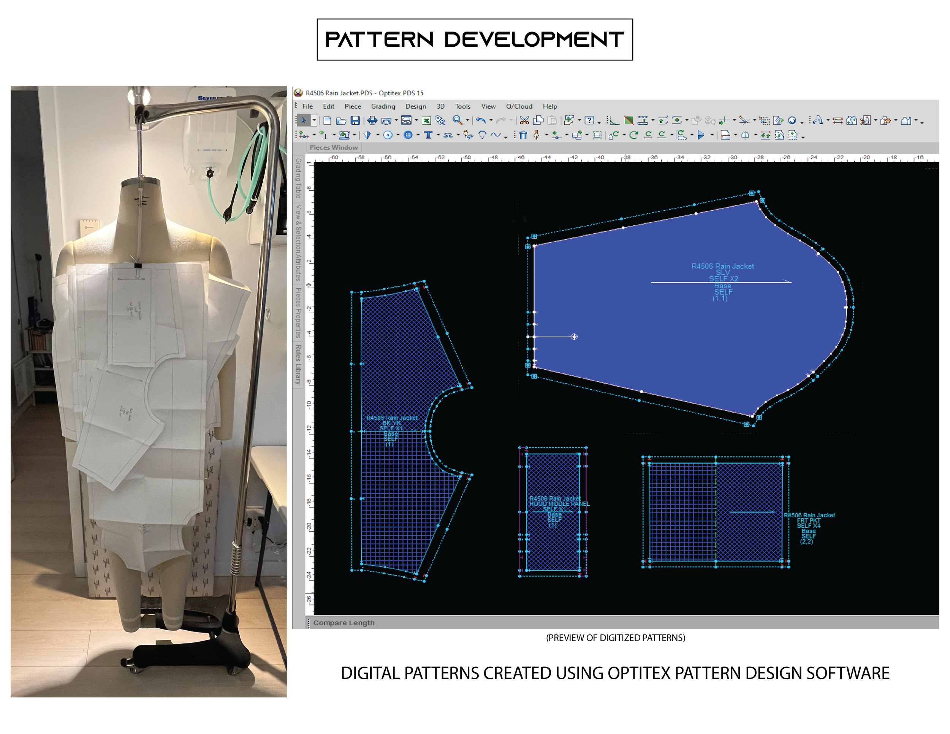Screen dimensions: 950x734
Task: Click the Pieces Window tab label
Action: [x=334, y=147]
